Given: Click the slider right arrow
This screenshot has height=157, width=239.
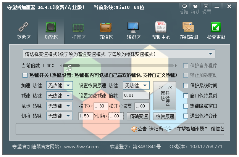Looking at the screenshot, I should [x=176, y=66].
